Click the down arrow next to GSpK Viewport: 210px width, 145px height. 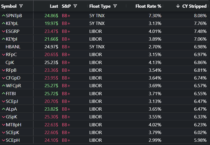tap(4, 117)
